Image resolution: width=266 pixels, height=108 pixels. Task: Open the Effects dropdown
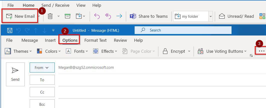coord(105,51)
